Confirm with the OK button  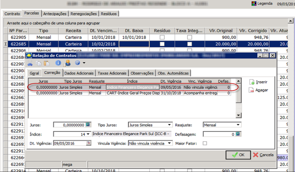(x=238, y=155)
